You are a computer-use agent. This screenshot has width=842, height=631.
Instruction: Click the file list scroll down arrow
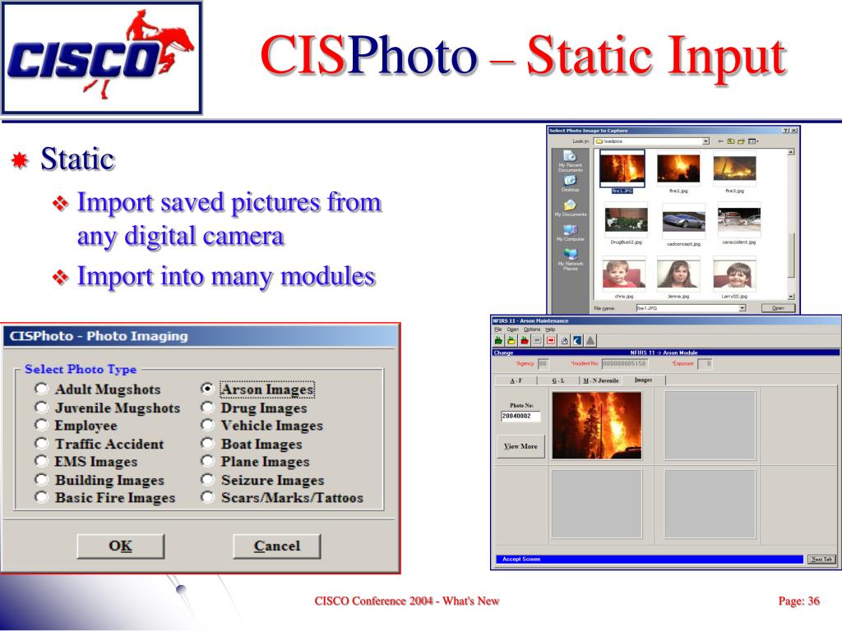pyautogui.click(x=791, y=296)
